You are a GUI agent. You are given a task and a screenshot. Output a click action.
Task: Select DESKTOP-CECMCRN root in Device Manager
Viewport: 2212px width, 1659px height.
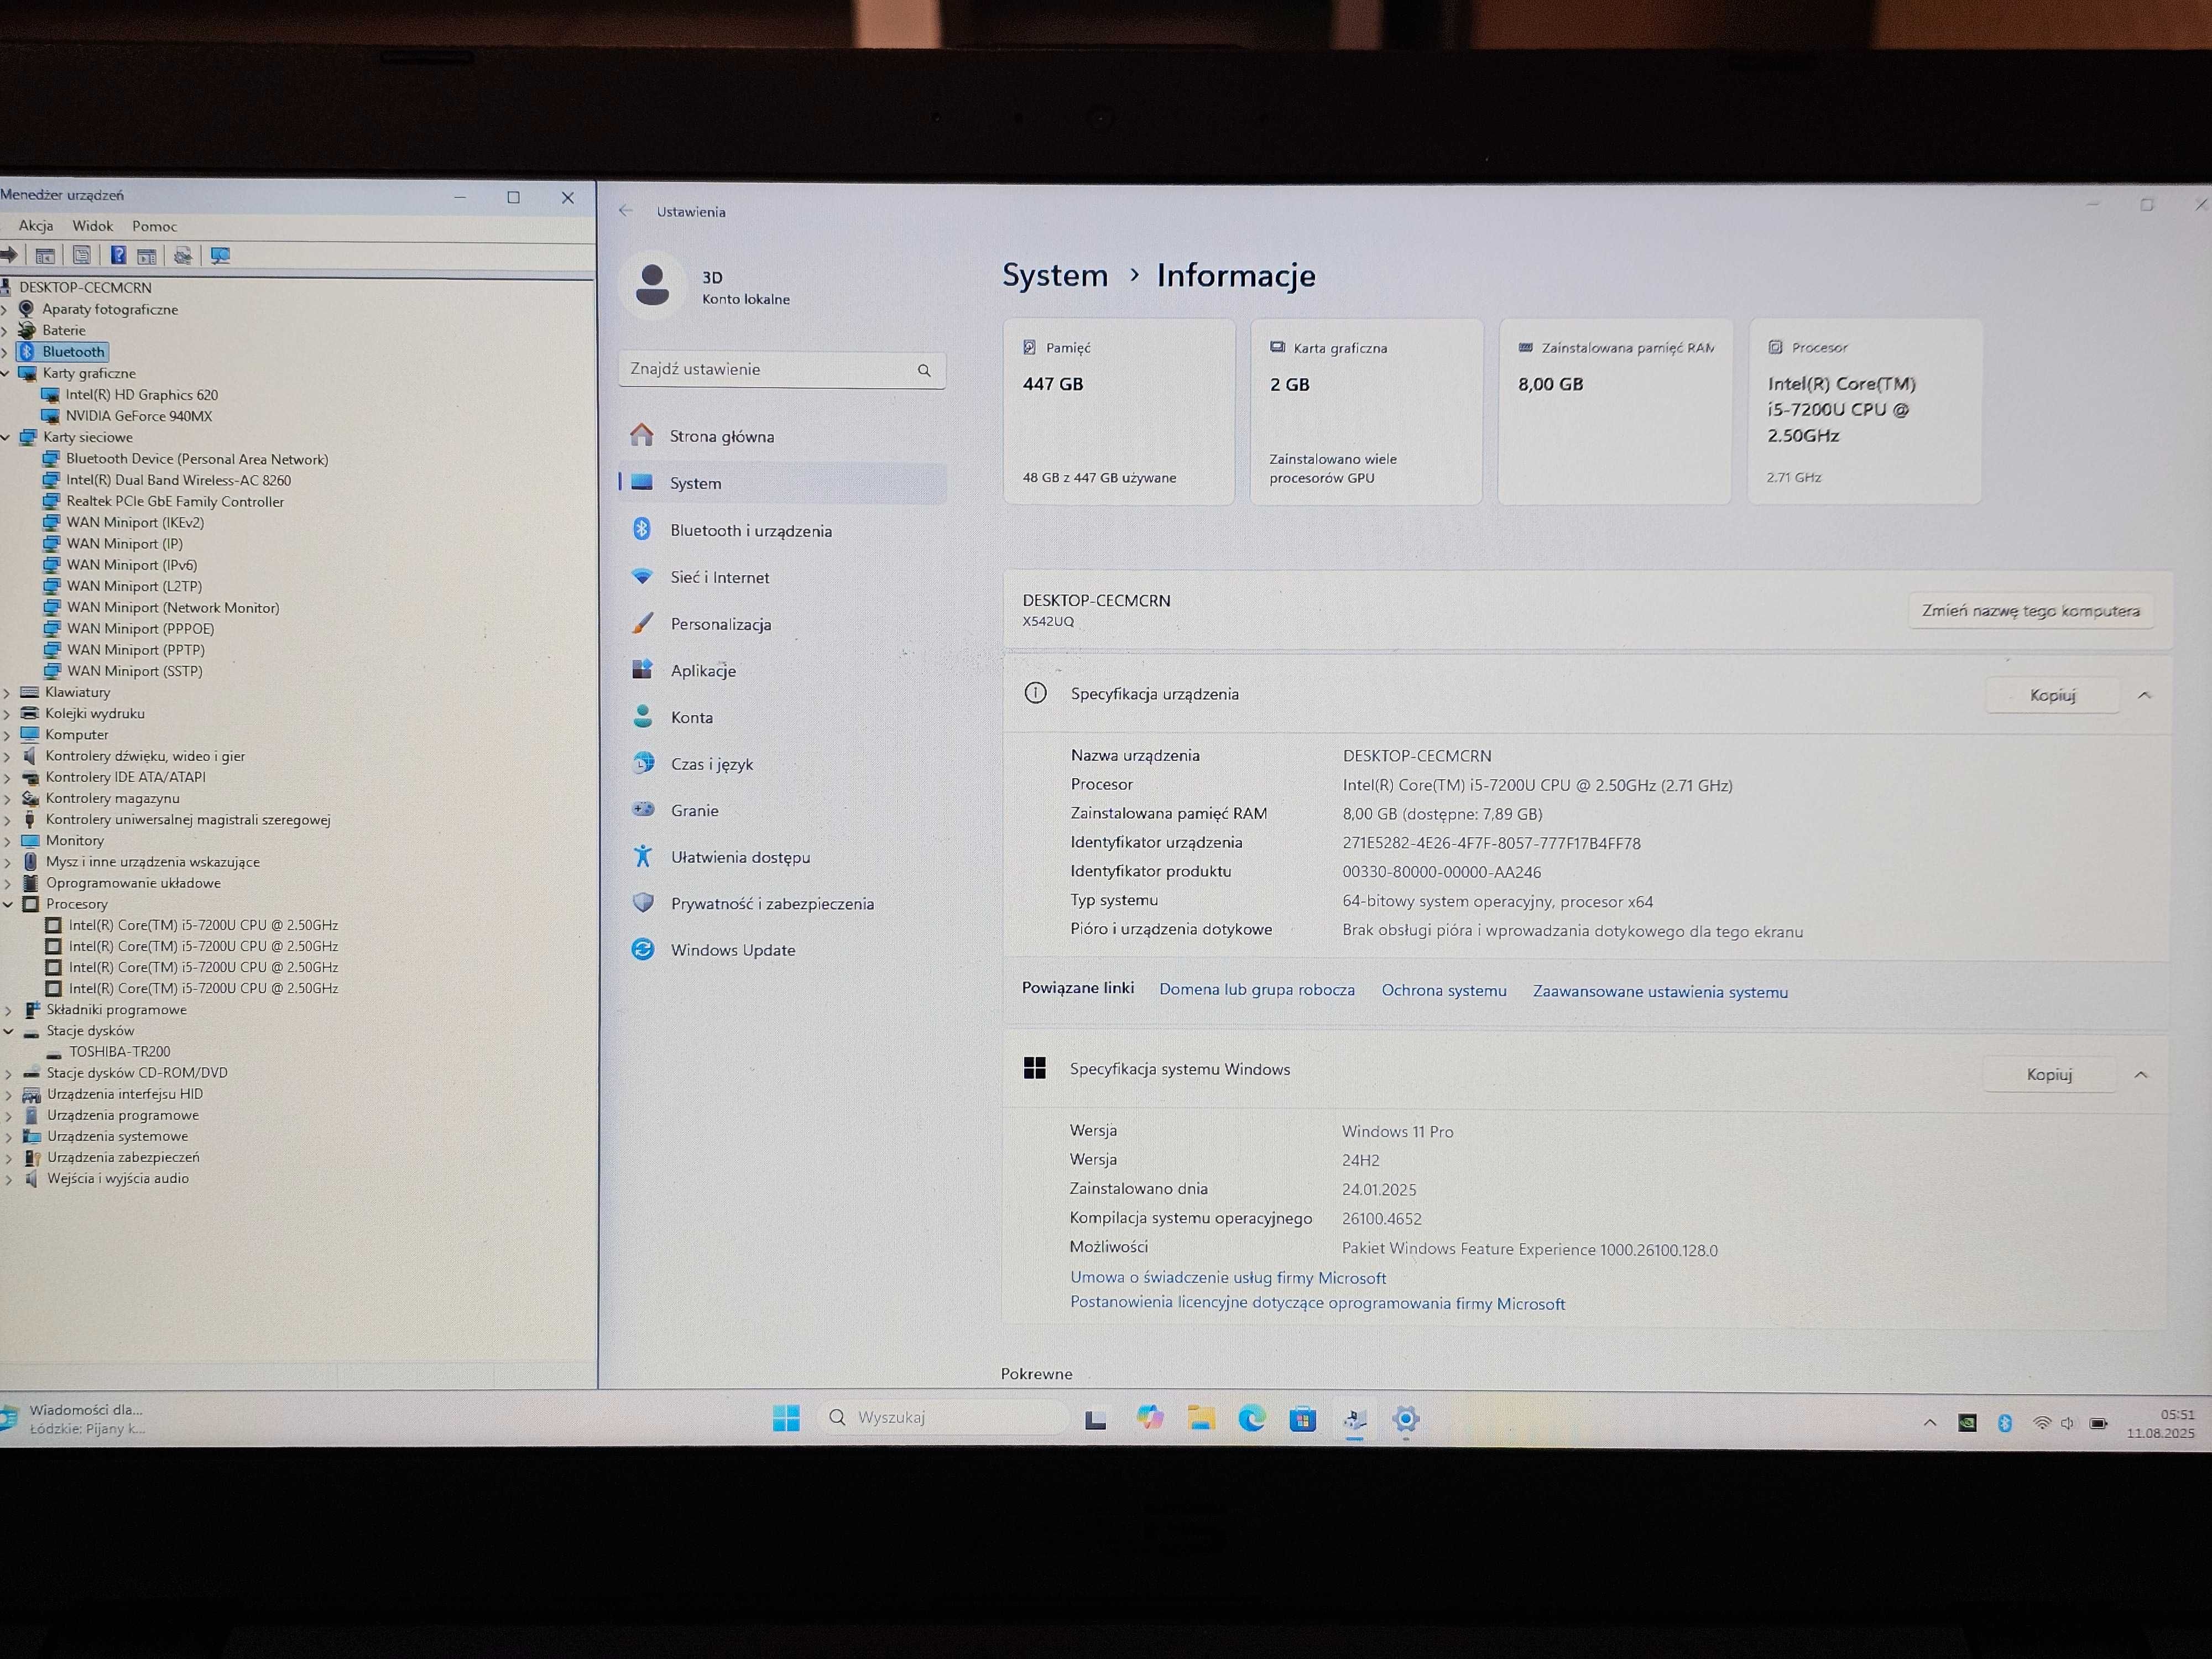coord(85,288)
